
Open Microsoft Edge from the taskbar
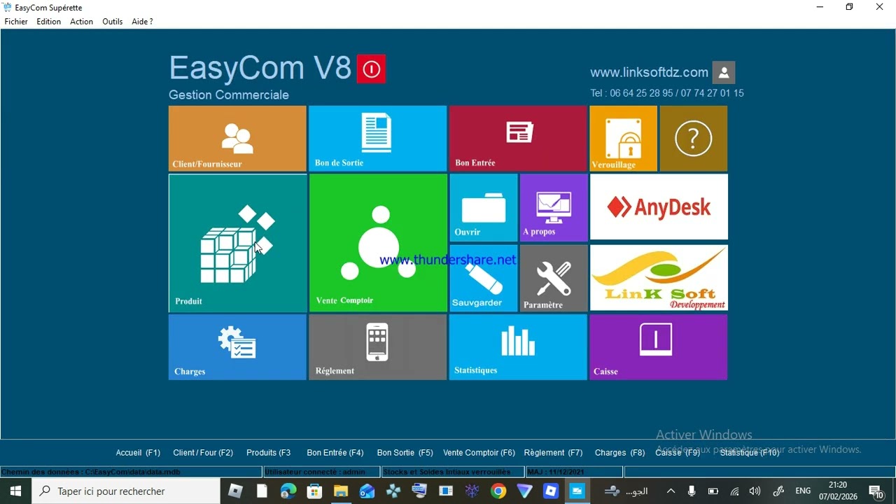coord(288,491)
